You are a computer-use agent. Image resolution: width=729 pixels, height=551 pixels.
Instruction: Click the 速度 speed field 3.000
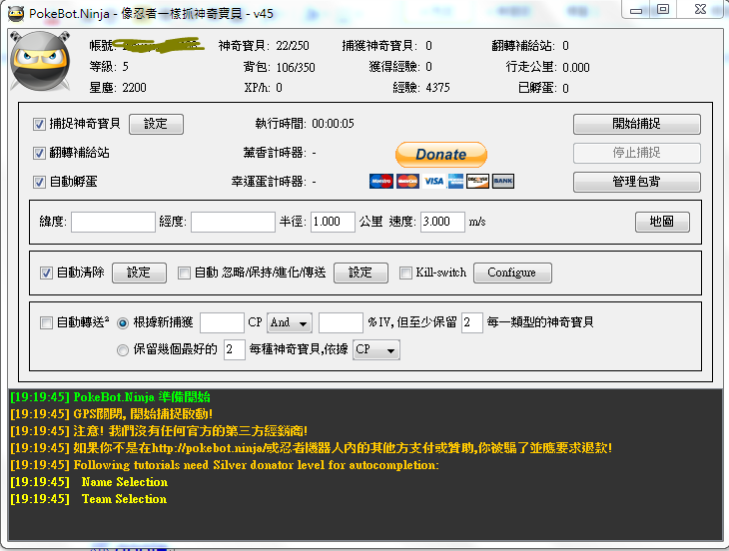pos(442,222)
